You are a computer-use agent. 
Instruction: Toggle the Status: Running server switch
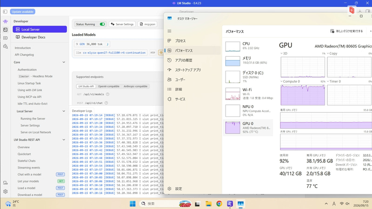tap(102, 24)
